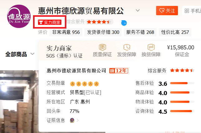Click the 实力商家 badge

tap(50, 22)
